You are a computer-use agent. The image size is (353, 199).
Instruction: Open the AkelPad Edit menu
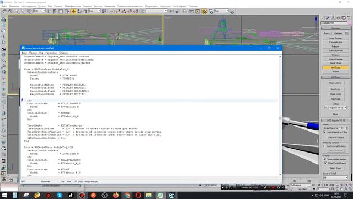[33, 53]
